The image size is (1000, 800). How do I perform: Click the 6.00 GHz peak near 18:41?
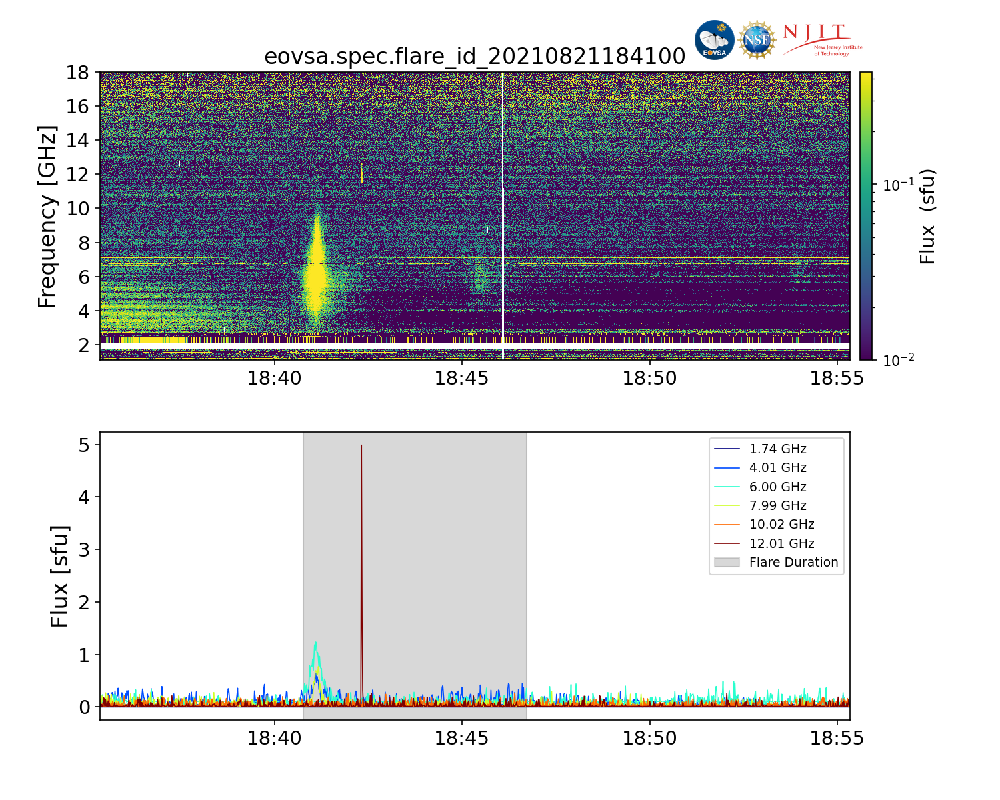click(315, 643)
